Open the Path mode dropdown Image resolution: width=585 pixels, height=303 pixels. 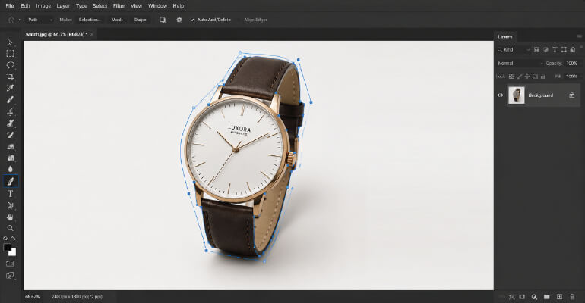40,20
